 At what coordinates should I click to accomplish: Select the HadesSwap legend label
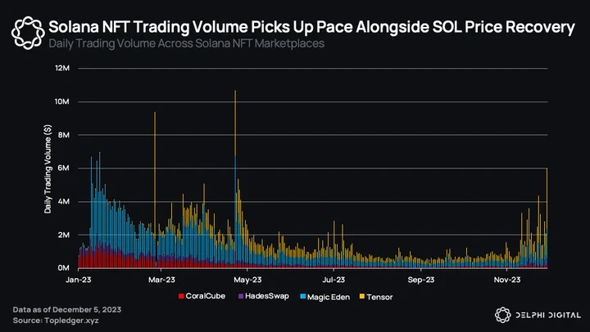[267, 296]
